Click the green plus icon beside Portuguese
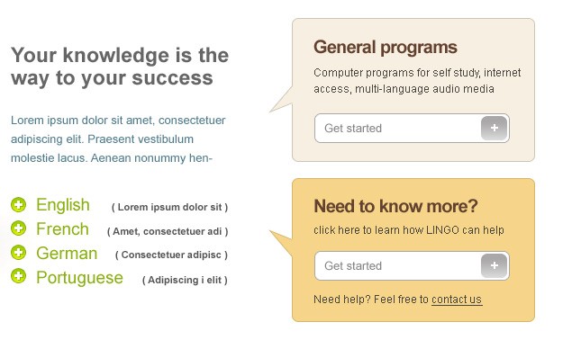581x340 pixels. [19, 276]
